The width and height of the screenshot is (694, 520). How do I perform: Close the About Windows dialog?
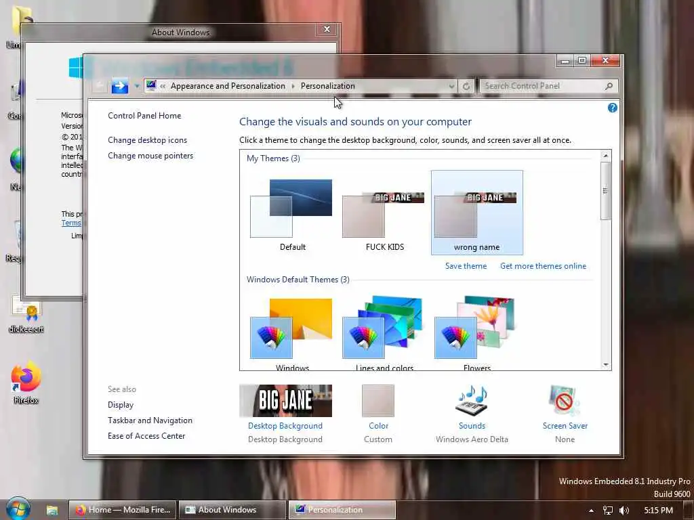point(327,29)
